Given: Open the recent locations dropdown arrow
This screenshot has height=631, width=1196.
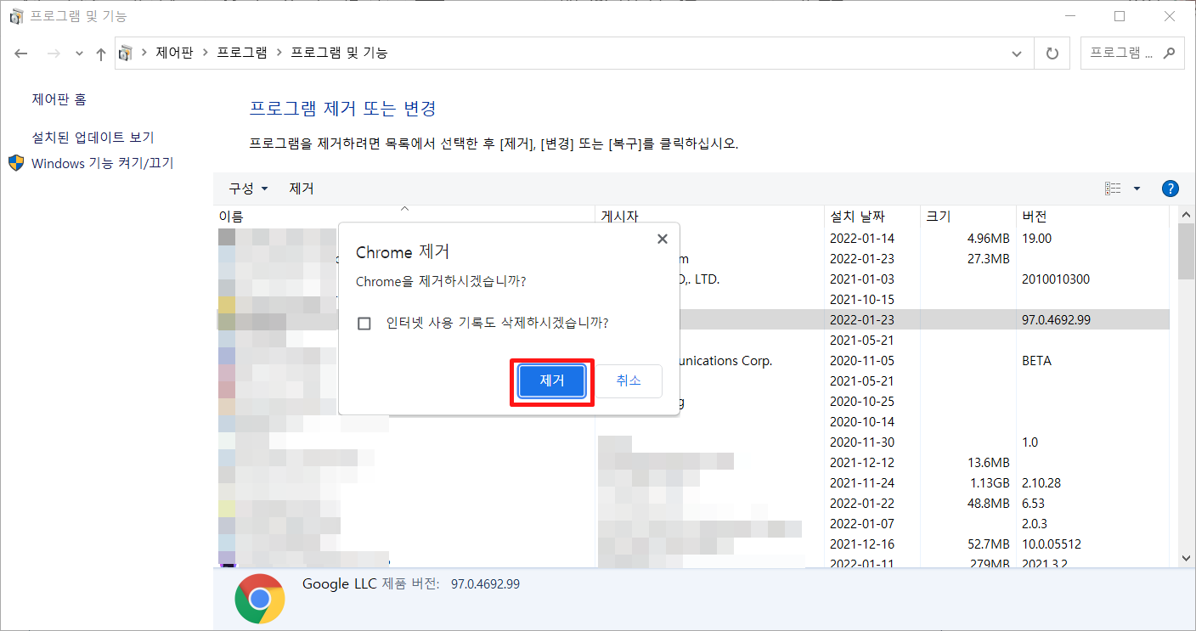Looking at the screenshot, I should [80, 54].
